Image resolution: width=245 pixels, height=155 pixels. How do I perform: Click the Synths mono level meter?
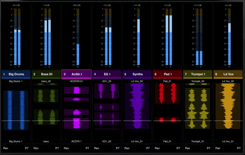coord(138,37)
